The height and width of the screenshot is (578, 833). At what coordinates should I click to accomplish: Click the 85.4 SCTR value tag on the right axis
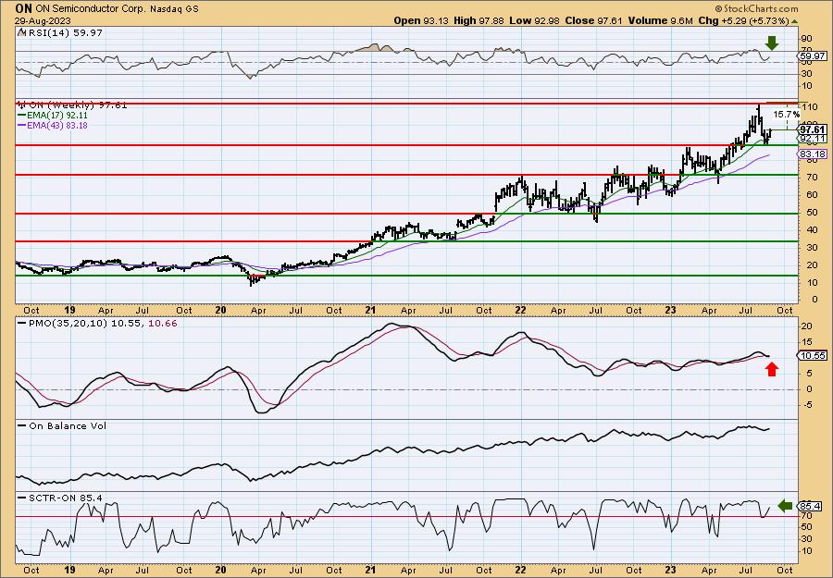click(x=811, y=507)
